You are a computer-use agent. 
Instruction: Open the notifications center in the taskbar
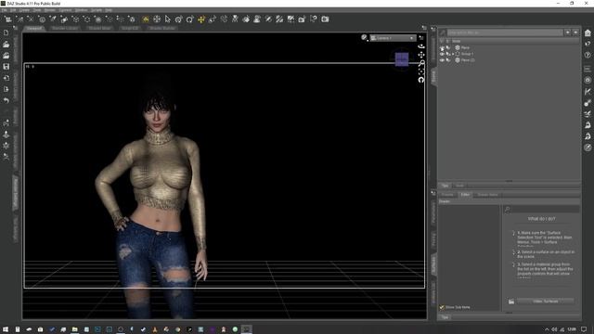584,329
